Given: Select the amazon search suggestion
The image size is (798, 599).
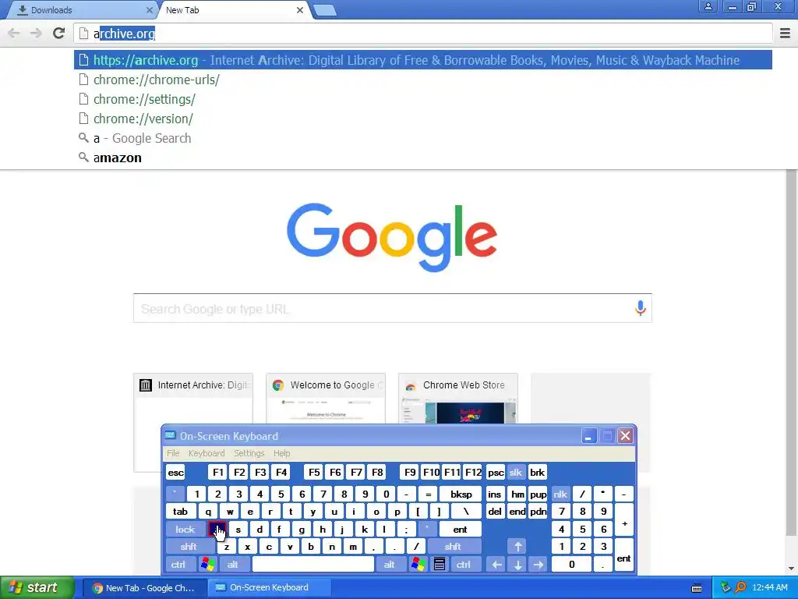Looking at the screenshot, I should point(422,158).
